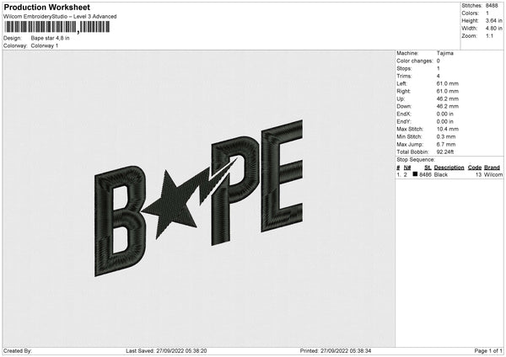The image size is (506, 357).
Task: Click the Total Bobbin value 92.24ft
Action: [x=445, y=152]
